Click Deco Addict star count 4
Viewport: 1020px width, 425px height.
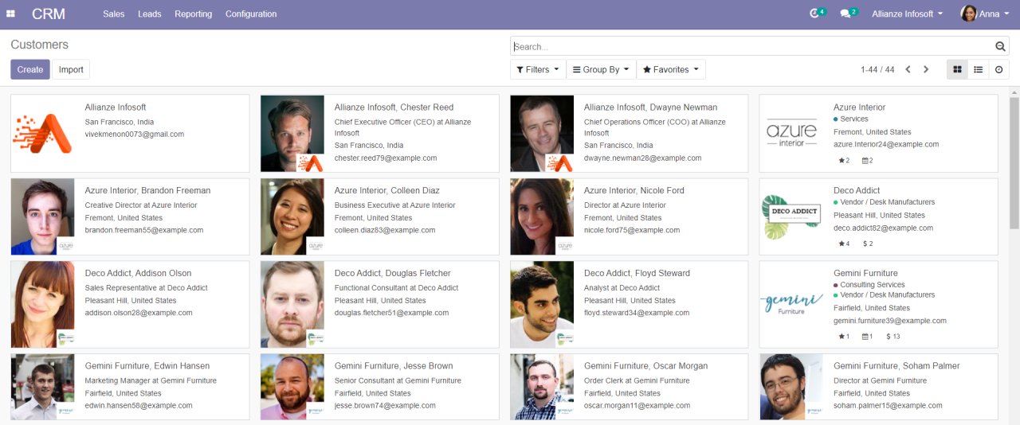[x=844, y=244]
